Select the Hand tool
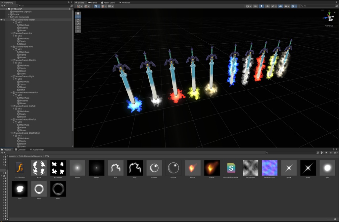Image resolution: width=339 pixels, height=222 pixels. (x=78, y=13)
